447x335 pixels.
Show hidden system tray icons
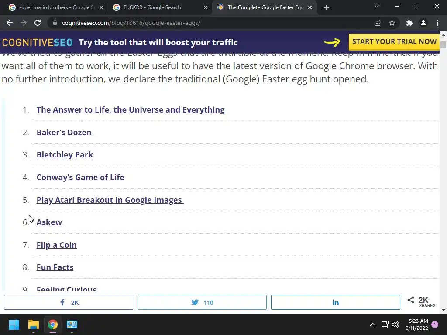click(x=373, y=325)
